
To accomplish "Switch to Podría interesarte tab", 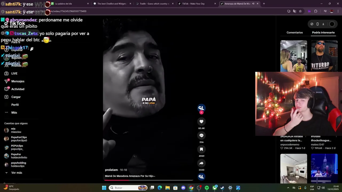I will pos(323,33).
